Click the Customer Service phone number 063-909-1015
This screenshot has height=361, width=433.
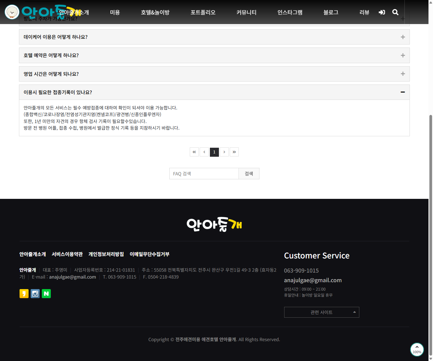click(301, 270)
